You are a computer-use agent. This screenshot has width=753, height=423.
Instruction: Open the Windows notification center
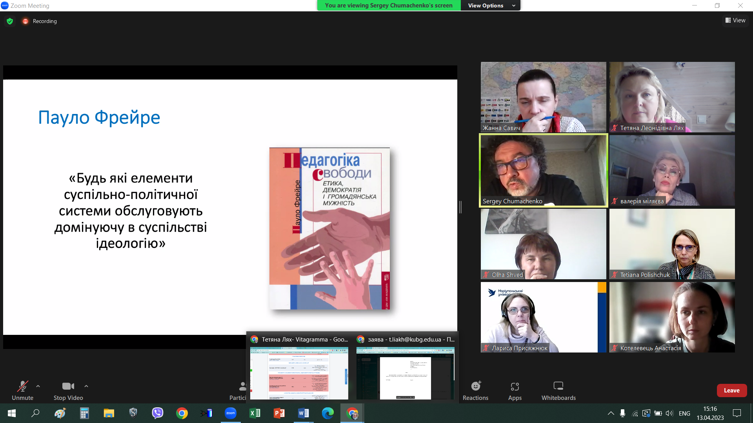click(x=737, y=413)
